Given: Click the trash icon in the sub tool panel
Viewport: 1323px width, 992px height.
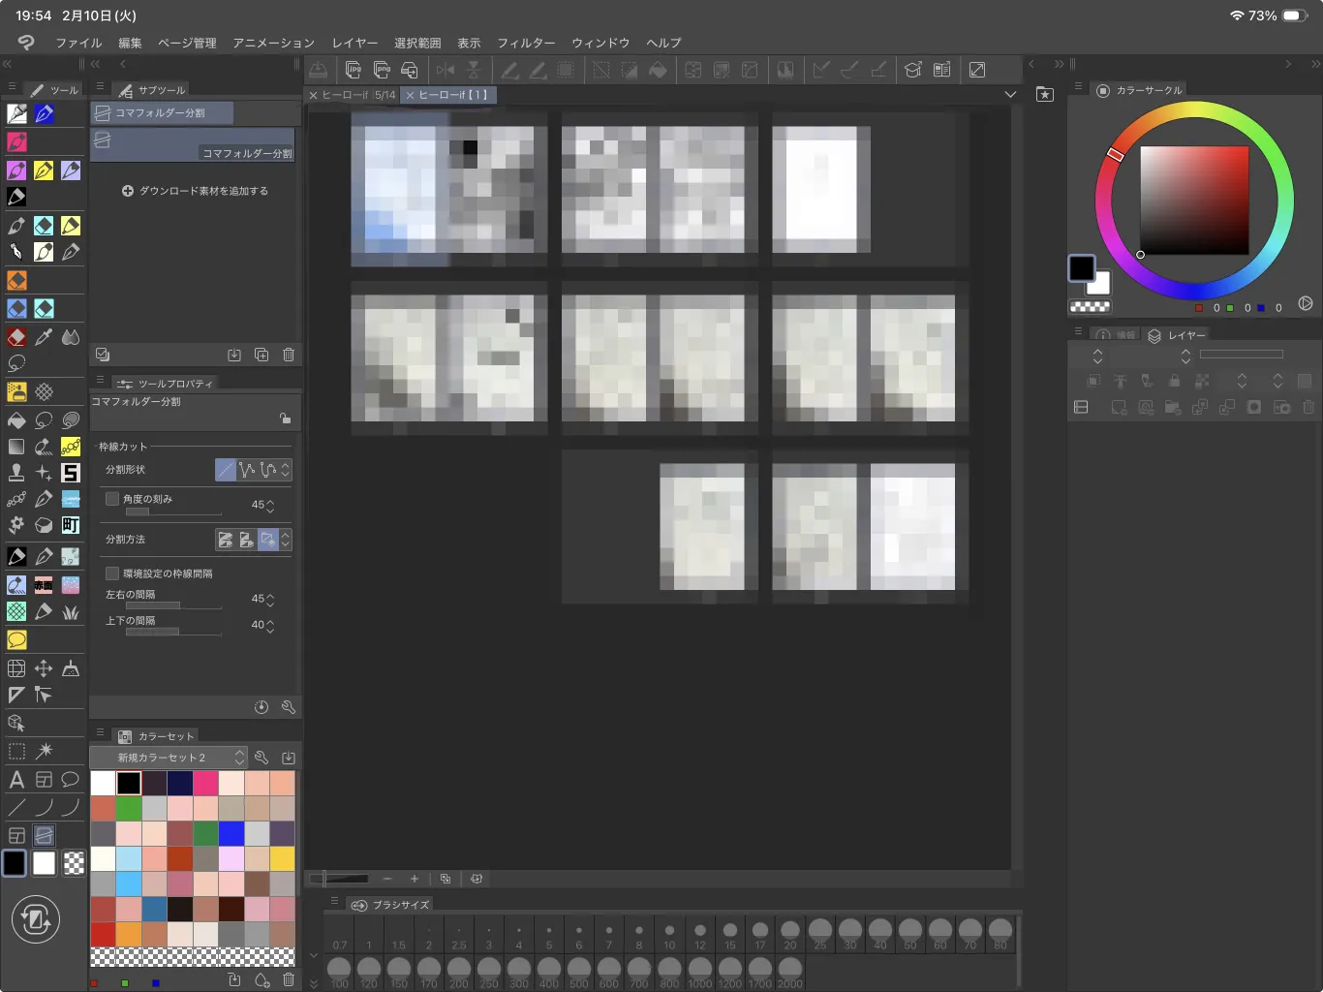Looking at the screenshot, I should [289, 355].
